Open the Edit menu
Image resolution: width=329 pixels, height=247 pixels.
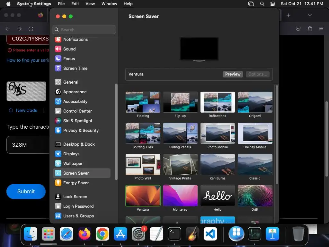point(75,4)
